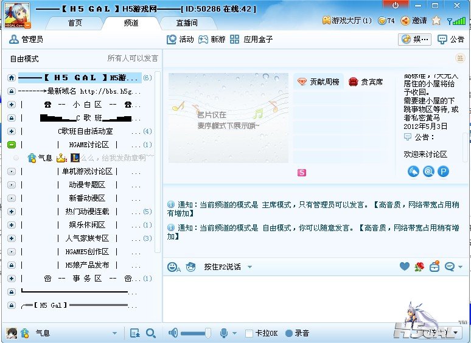
Task: Switch to the 首页 tab
Action: coord(75,23)
